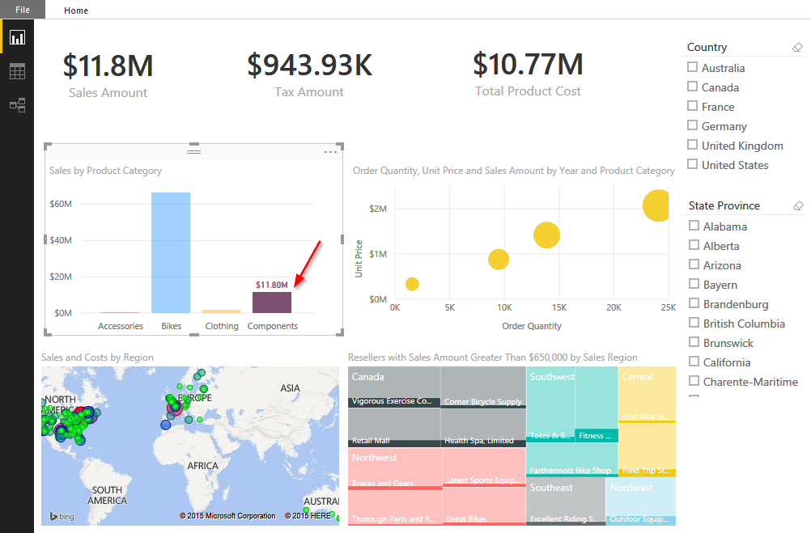811x533 pixels.
Task: Check the Alberta checkbox under State Province
Action: (x=694, y=245)
